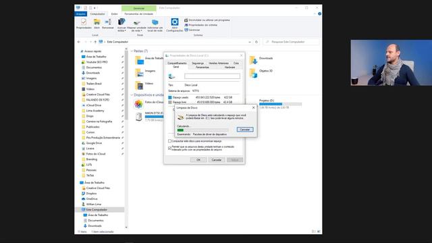
Task: Close the Limpeza de Disco dialog
Action: 254,108
